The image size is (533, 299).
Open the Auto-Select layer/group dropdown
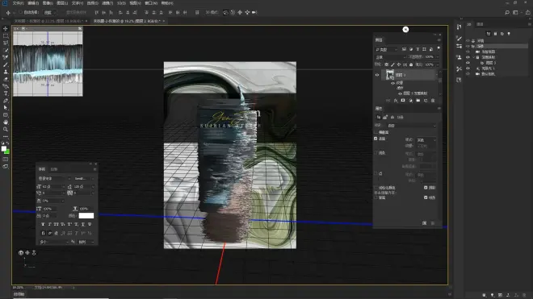point(50,13)
